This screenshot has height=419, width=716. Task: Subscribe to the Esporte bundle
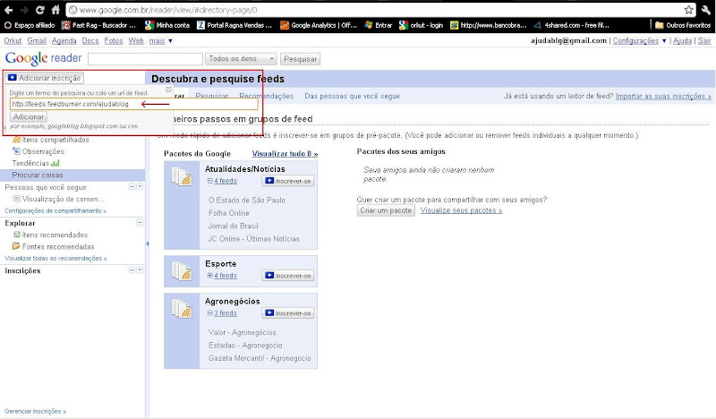click(x=288, y=276)
